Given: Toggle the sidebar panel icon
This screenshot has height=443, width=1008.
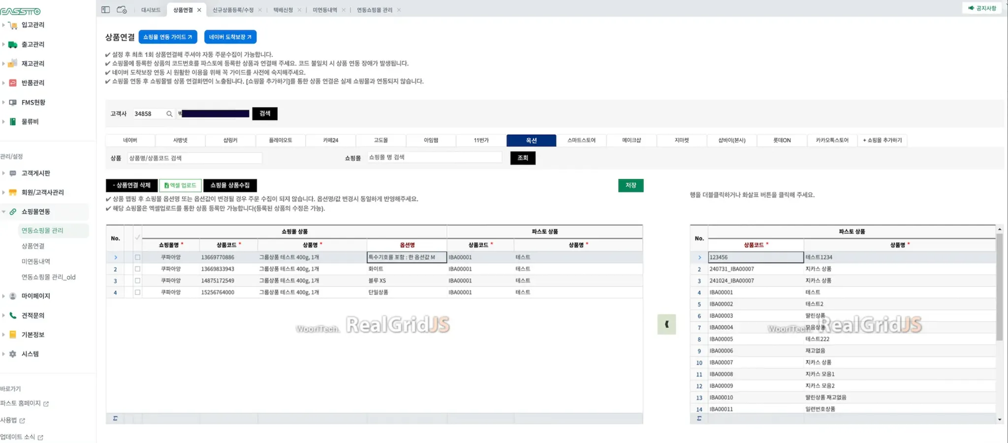Looking at the screenshot, I should 105,10.
